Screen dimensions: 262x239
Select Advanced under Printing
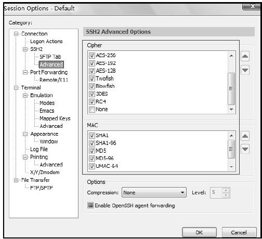point(51,165)
